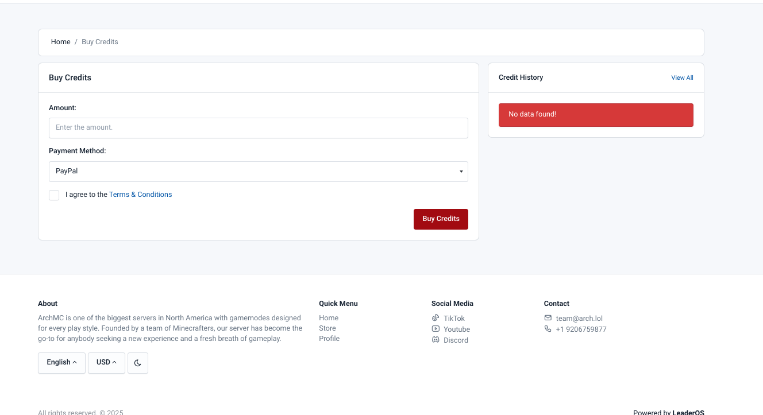Click the Quick Menu heading
This screenshot has height=415, width=763.
[x=338, y=304]
